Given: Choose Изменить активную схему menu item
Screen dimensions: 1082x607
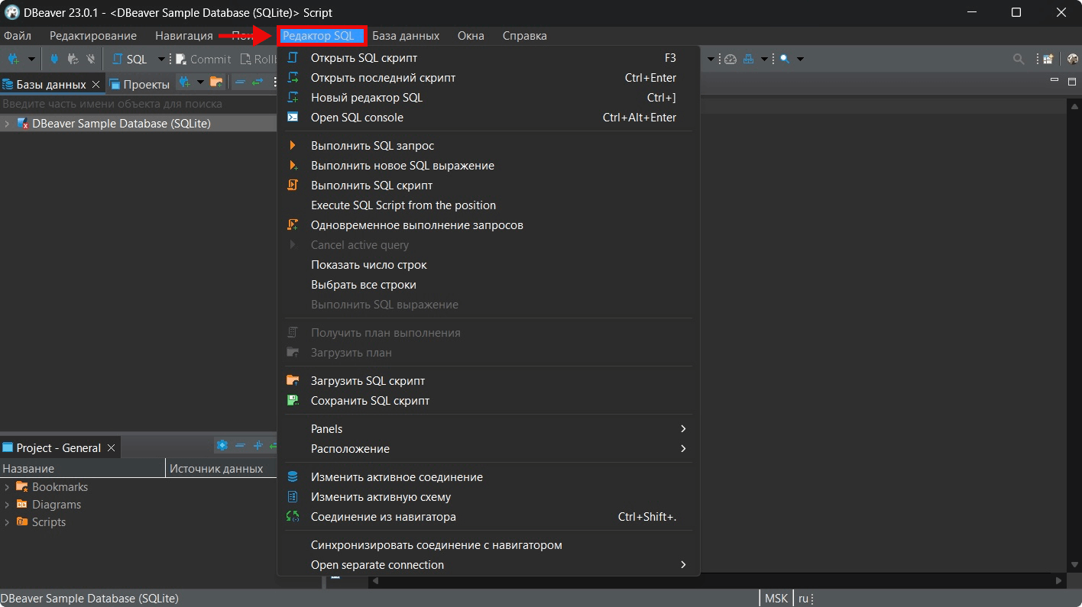Looking at the screenshot, I should click(x=488, y=496).
